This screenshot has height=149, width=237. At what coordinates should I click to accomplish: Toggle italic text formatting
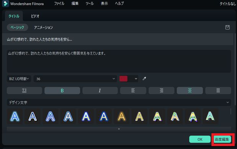click(100, 91)
